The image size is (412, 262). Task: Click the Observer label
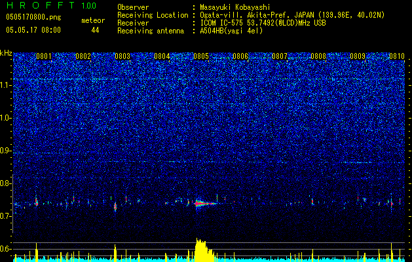tap(133, 7)
